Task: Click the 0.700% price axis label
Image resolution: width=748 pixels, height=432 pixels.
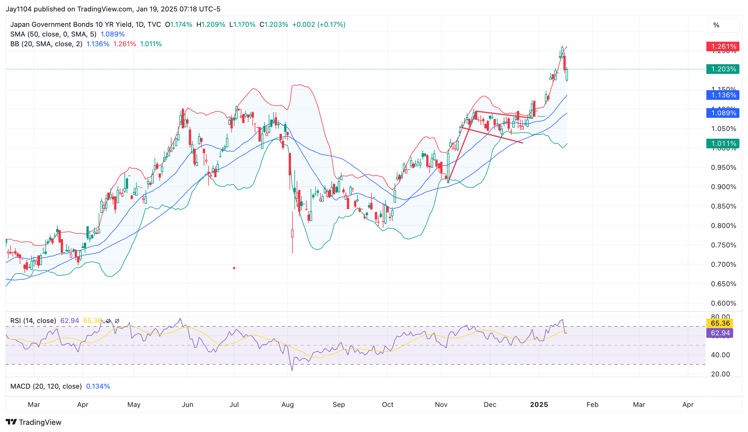Action: (723, 264)
